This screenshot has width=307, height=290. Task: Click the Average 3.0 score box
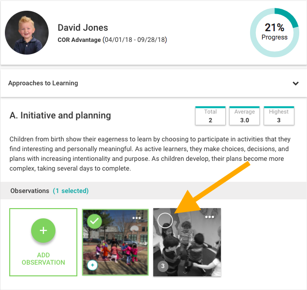coord(244,116)
